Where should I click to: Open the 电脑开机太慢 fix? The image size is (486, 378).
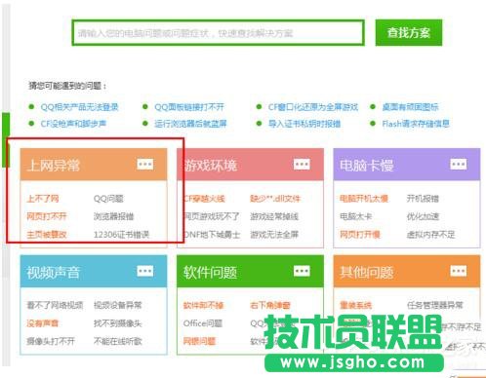point(364,199)
